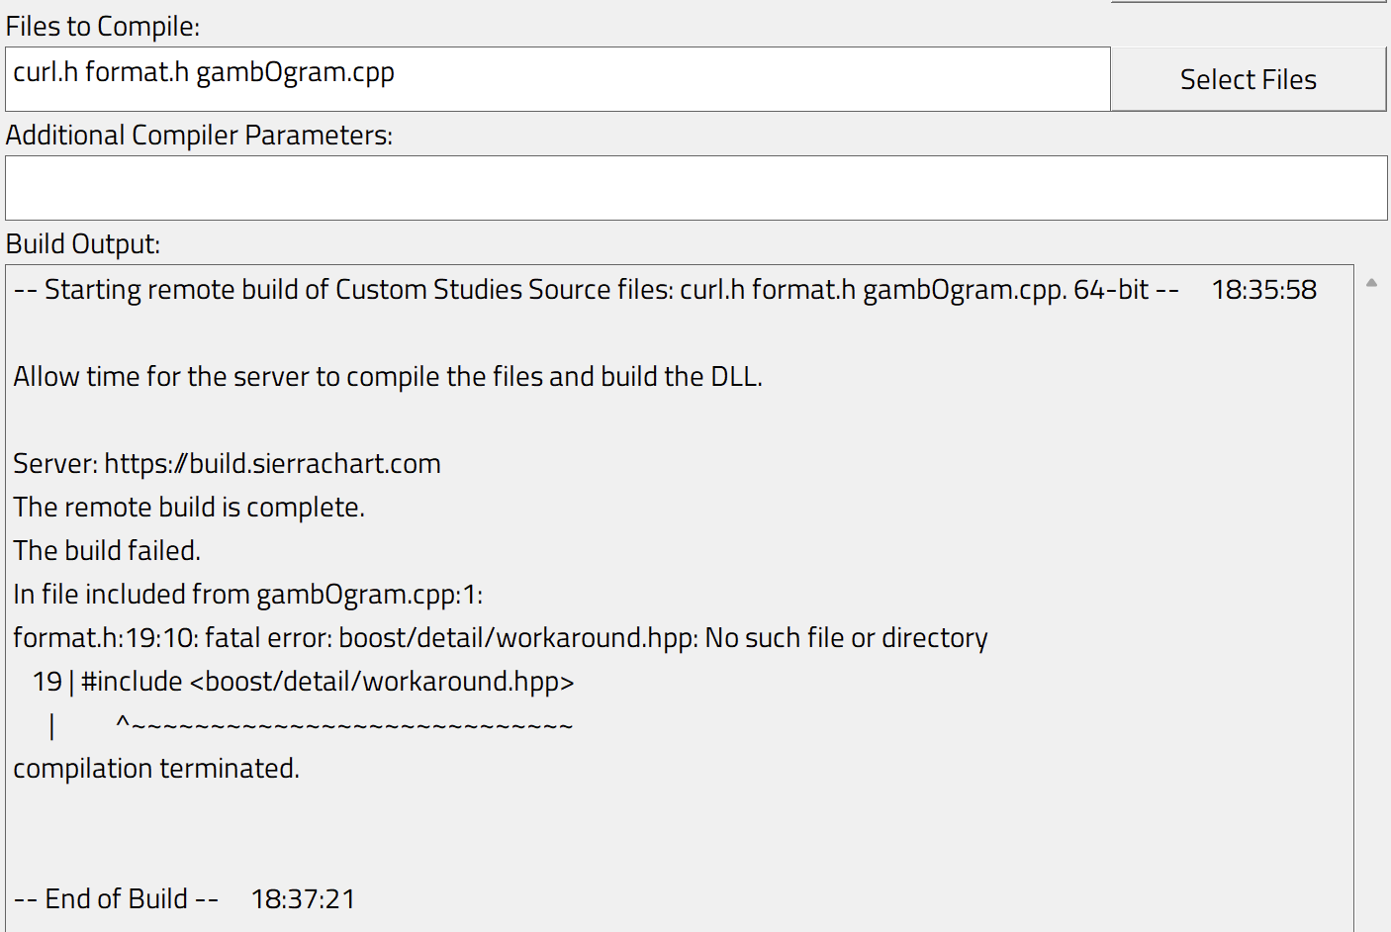
Task: Click the '-- End of Build --' line
Action: 117,898
